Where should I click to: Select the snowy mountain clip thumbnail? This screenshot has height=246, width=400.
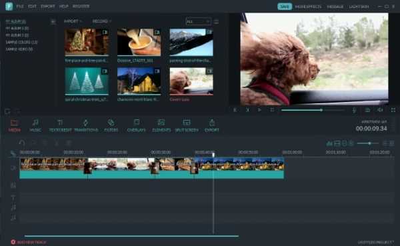click(x=191, y=42)
